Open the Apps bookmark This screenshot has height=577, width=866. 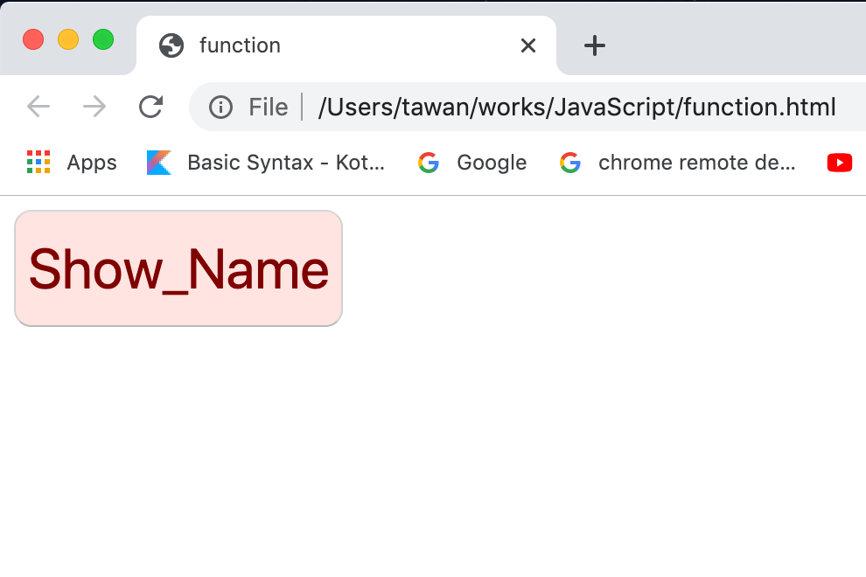tap(72, 163)
